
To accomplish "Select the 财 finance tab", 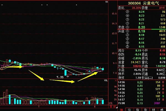I will [154, 110].
